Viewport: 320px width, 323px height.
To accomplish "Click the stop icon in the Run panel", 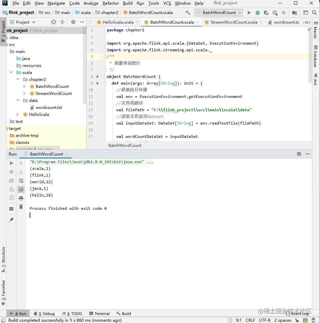I will (11, 172).
